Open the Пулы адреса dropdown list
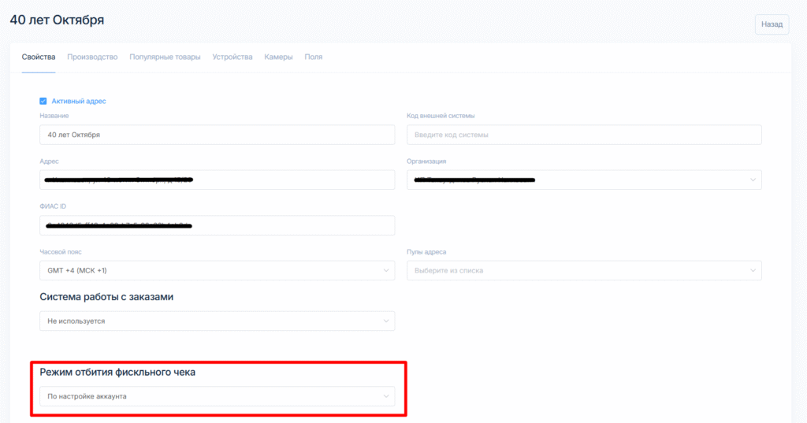807x423 pixels. point(583,271)
